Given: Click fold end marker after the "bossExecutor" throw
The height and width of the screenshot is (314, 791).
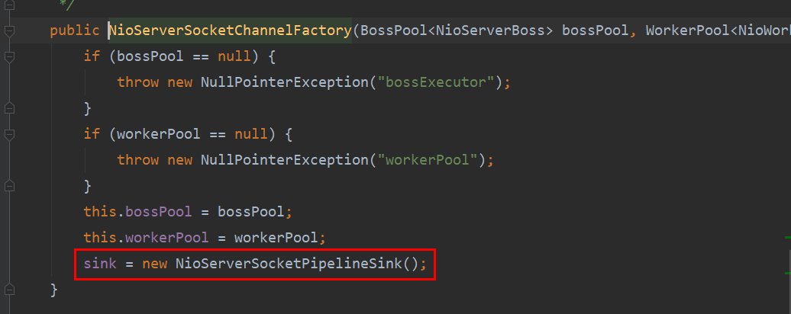Looking at the screenshot, I should (8, 108).
